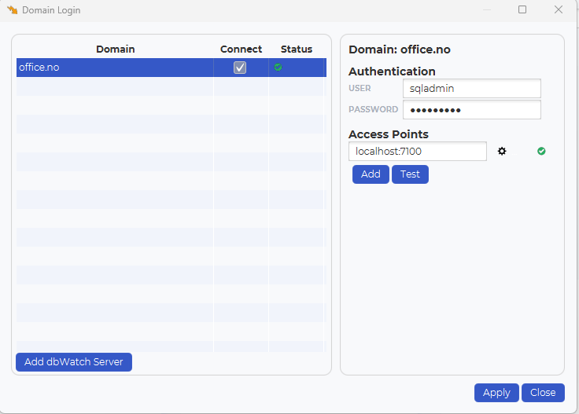Viewport: 579px width, 414px height.
Task: Edit the localhost:7100 access point field
Action: (418, 151)
